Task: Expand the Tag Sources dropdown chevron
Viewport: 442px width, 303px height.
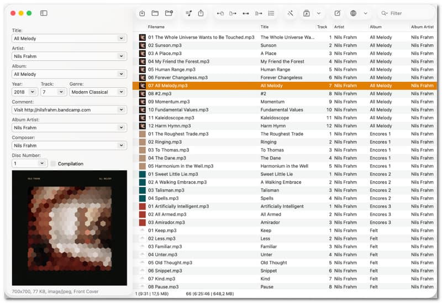Action: tap(365, 13)
